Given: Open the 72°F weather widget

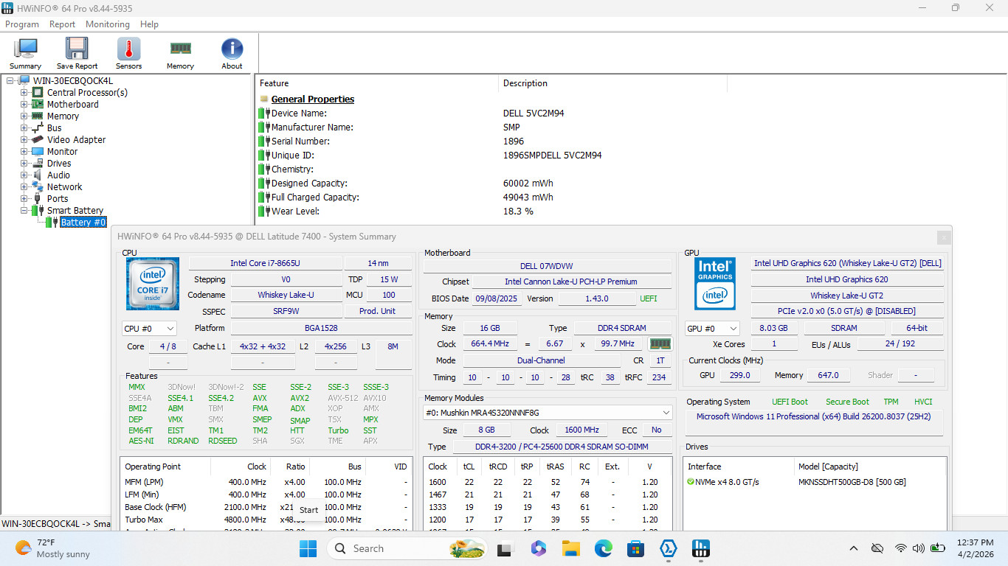Looking at the screenshot, I should 53,548.
